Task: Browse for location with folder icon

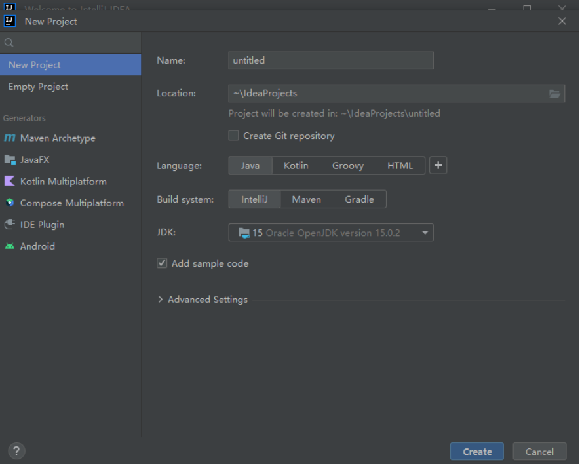Action: coord(554,94)
